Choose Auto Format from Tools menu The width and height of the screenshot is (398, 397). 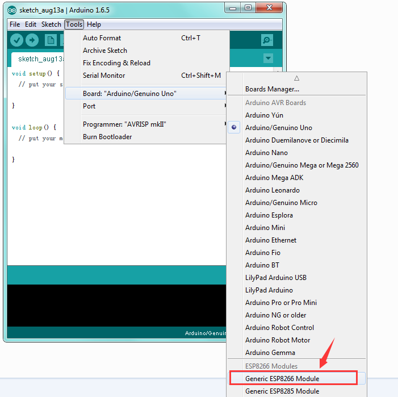102,38
